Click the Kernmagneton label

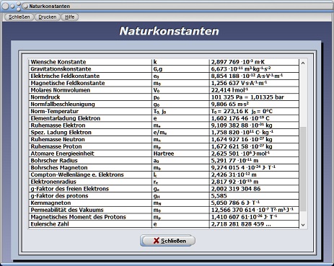tap(50, 203)
